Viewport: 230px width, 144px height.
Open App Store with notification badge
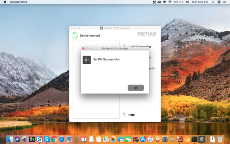[x=143, y=139]
